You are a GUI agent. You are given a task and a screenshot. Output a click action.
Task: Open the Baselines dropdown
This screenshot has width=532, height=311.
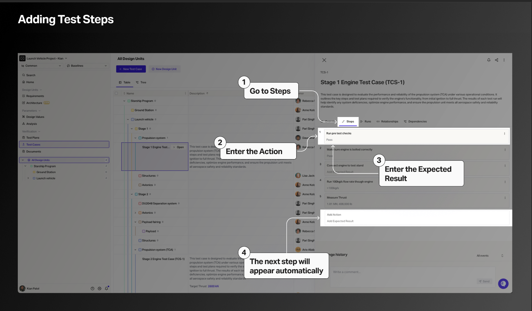[x=87, y=66]
